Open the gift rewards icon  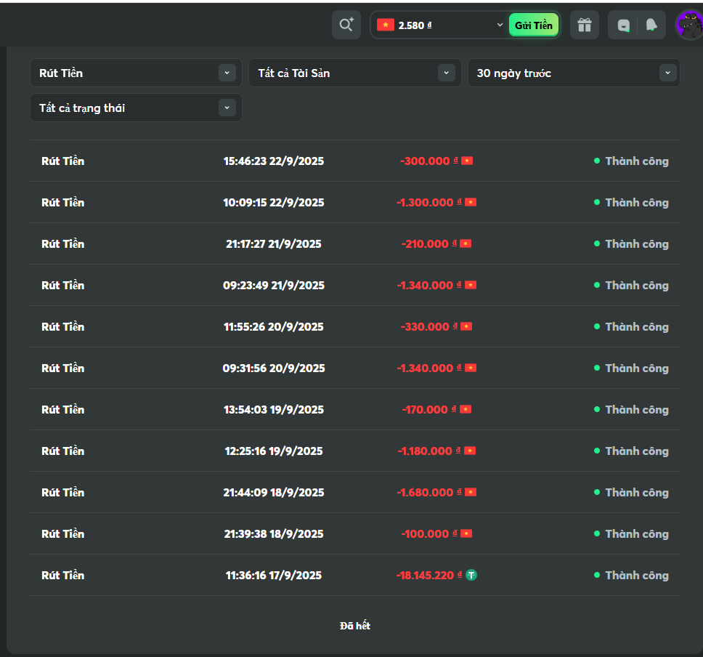pyautogui.click(x=585, y=25)
